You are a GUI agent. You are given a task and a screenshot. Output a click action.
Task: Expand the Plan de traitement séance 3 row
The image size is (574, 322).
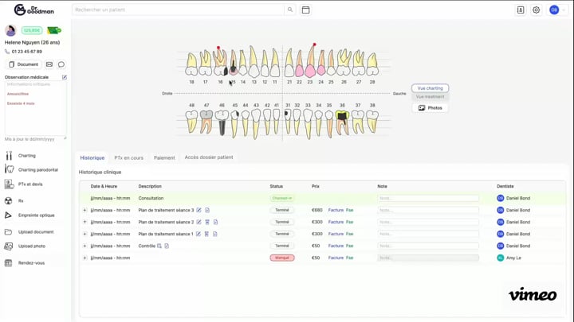coord(85,210)
